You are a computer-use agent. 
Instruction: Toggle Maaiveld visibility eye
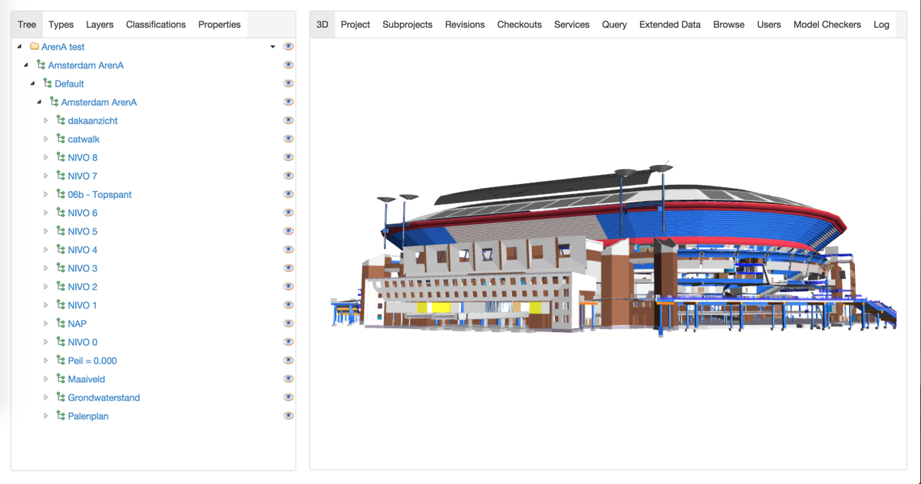tap(289, 378)
